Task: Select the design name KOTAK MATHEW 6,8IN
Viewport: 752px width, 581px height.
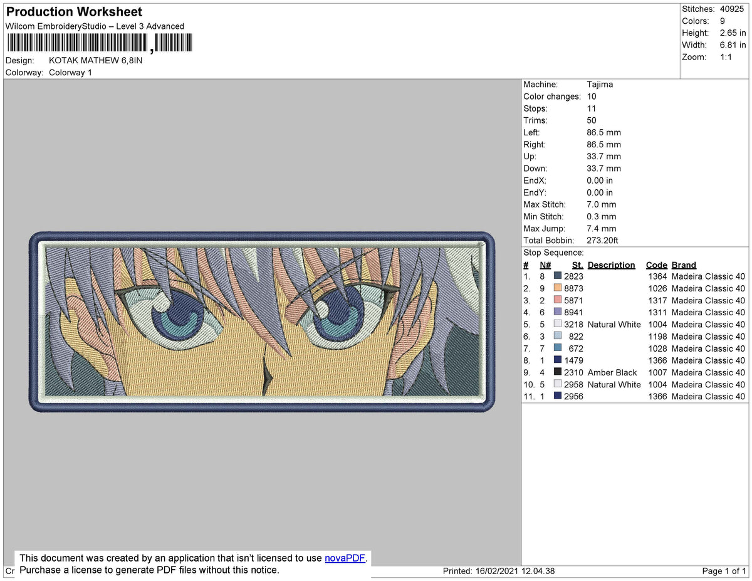Action: pyautogui.click(x=96, y=60)
